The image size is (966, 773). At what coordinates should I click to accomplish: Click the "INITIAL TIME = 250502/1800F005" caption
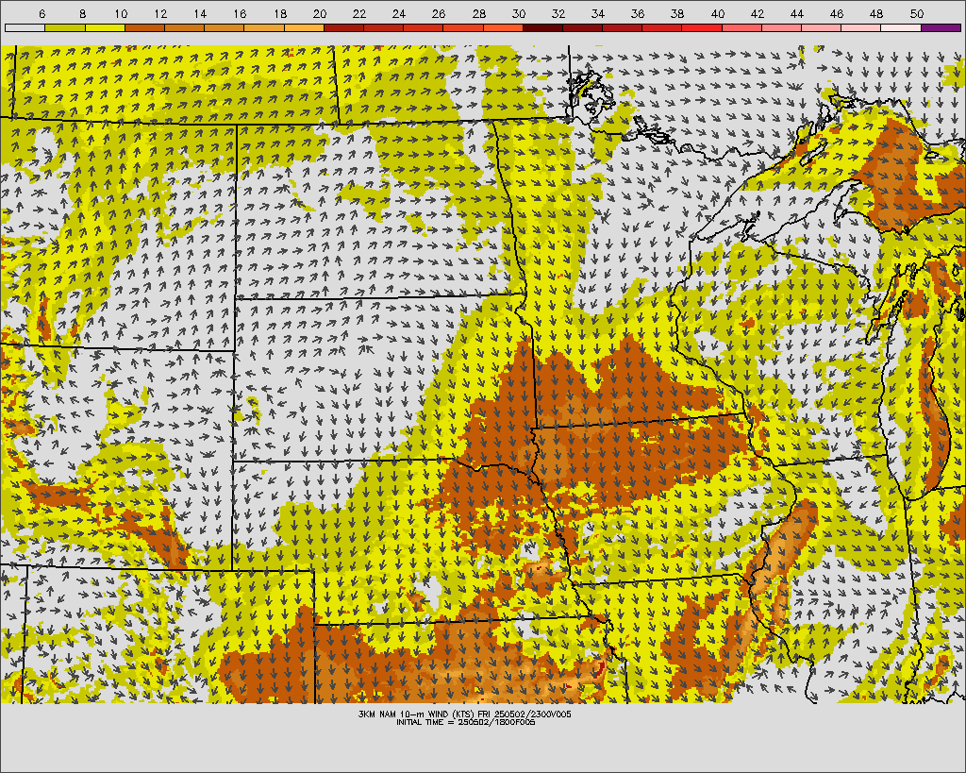point(466,722)
